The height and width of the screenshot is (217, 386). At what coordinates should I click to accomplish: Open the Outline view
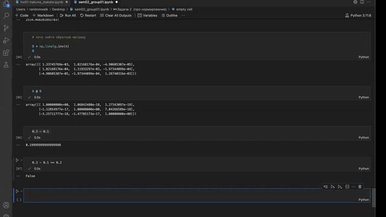(x=169, y=16)
